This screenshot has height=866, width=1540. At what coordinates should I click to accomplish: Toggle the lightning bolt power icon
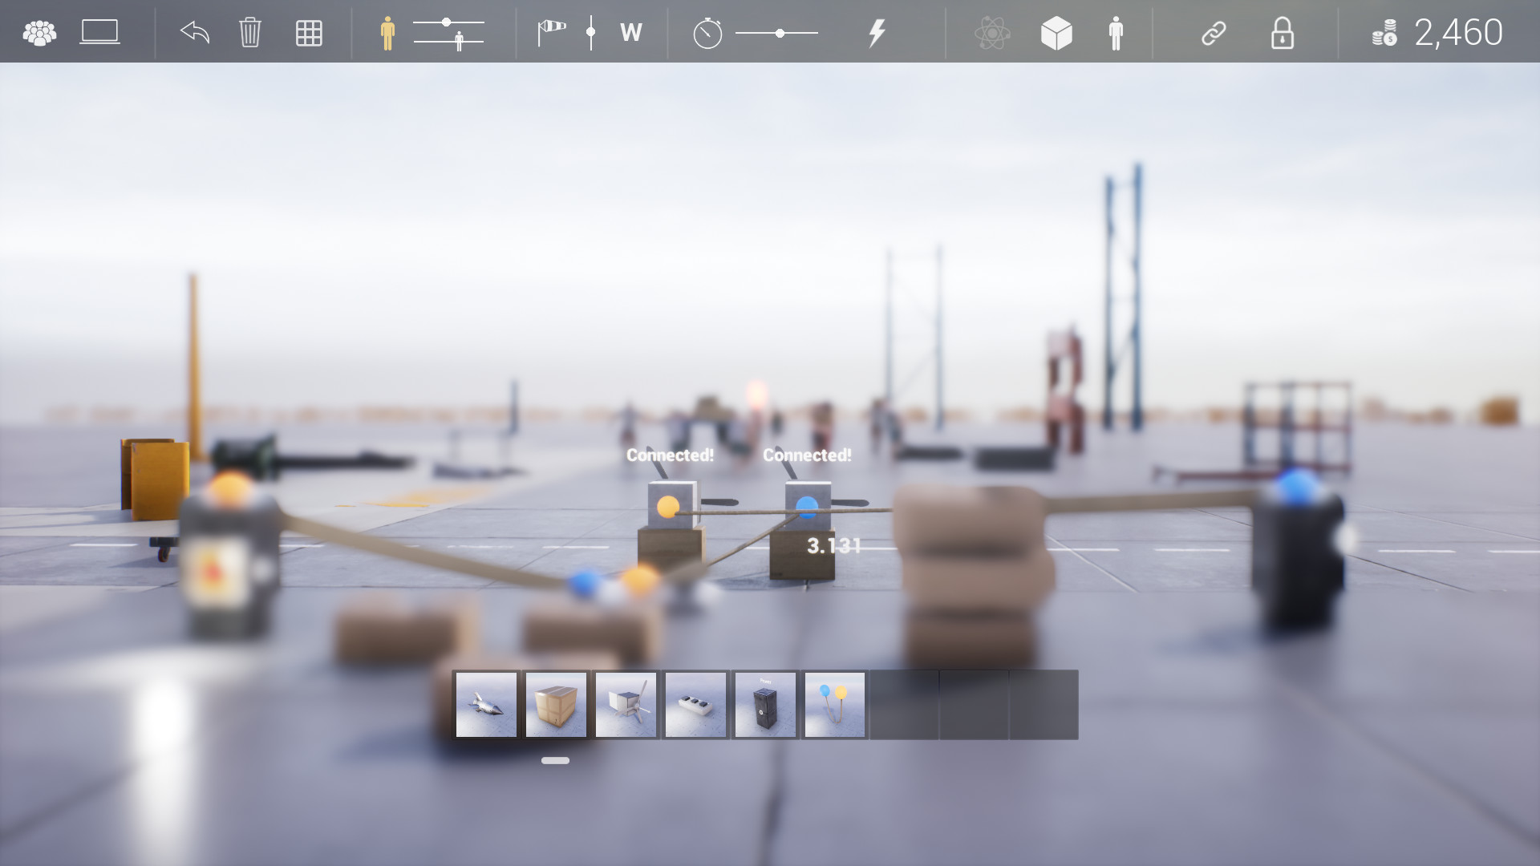point(877,33)
